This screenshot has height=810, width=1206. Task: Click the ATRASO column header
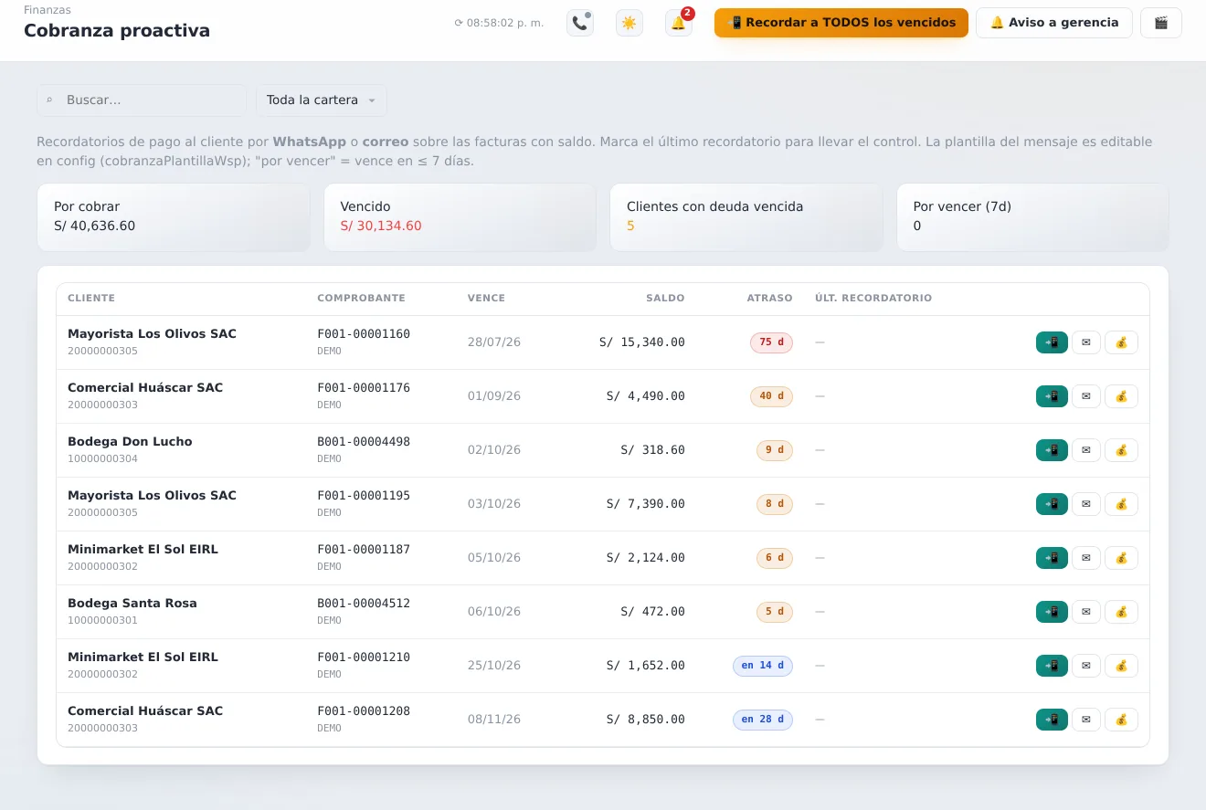click(769, 299)
